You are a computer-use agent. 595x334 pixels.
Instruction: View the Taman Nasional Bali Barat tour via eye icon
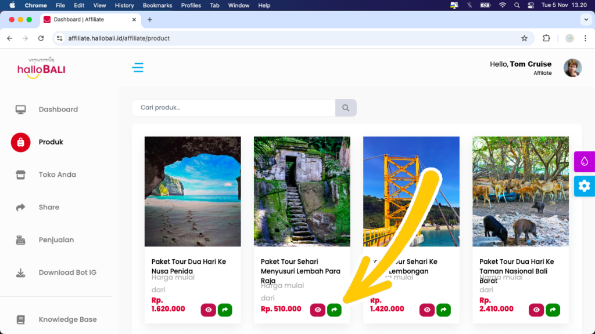click(x=536, y=310)
